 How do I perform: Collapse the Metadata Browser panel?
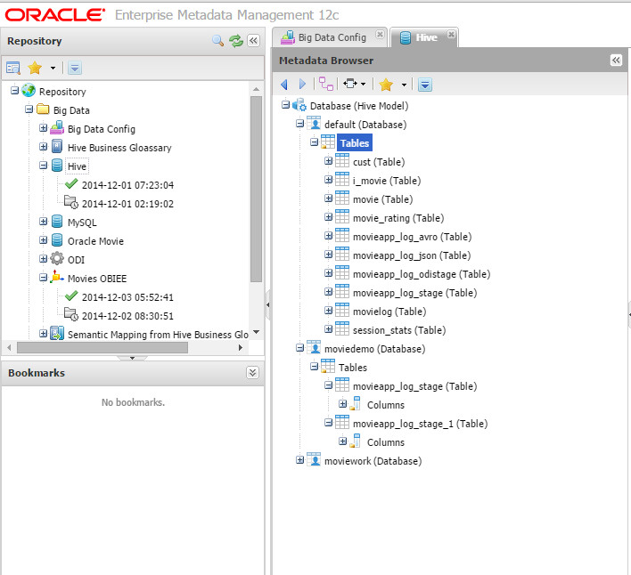[616, 61]
